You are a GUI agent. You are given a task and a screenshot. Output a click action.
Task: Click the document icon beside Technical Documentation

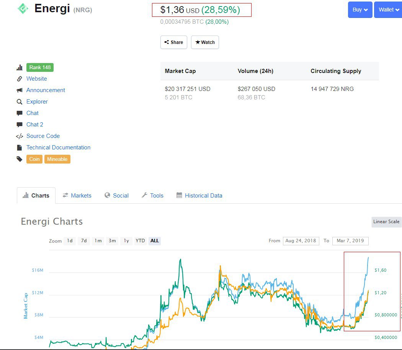[x=20, y=147]
